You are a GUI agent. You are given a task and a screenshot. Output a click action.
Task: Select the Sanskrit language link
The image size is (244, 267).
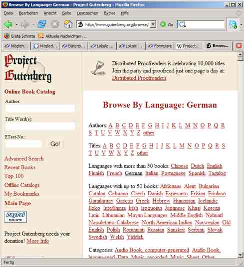coord(176,230)
